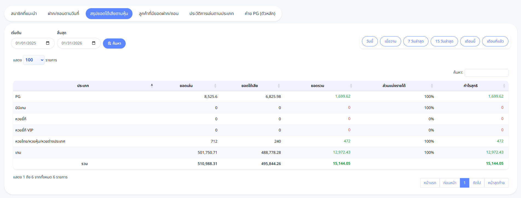Sort by ยอดได้เสีย column sort icon
The height and width of the screenshot is (198, 521).
click(x=279, y=86)
